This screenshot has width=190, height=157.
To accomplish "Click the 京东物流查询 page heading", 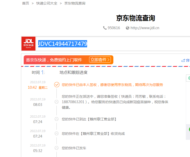I will tap(136, 18).
